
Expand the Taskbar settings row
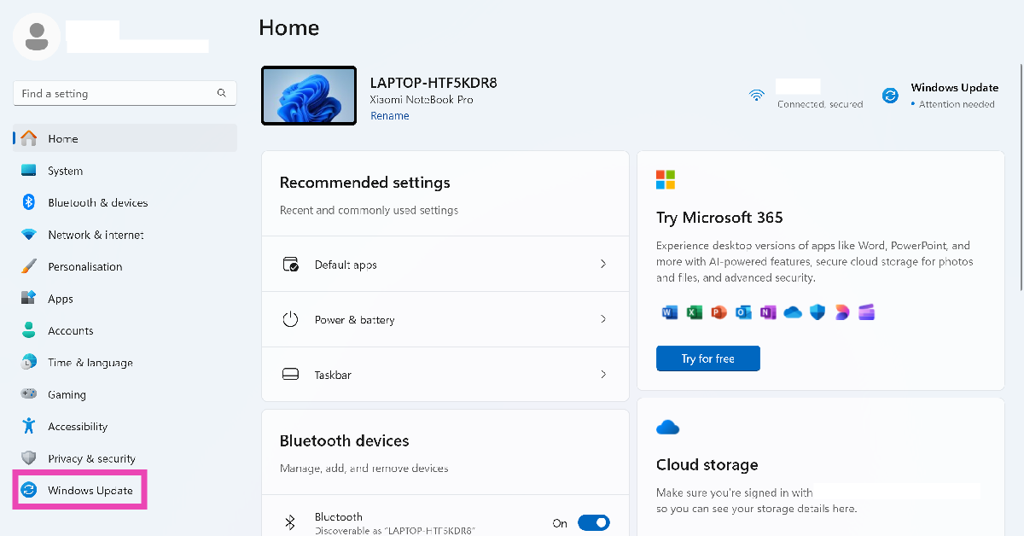click(x=445, y=375)
